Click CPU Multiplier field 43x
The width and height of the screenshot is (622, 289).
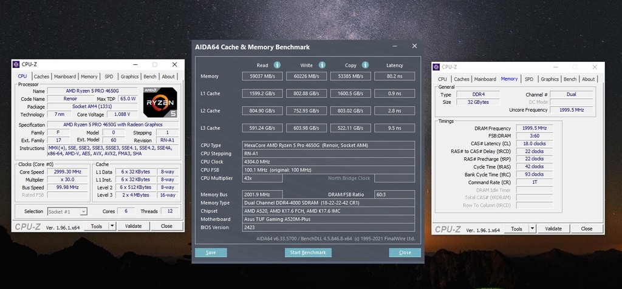(262, 178)
